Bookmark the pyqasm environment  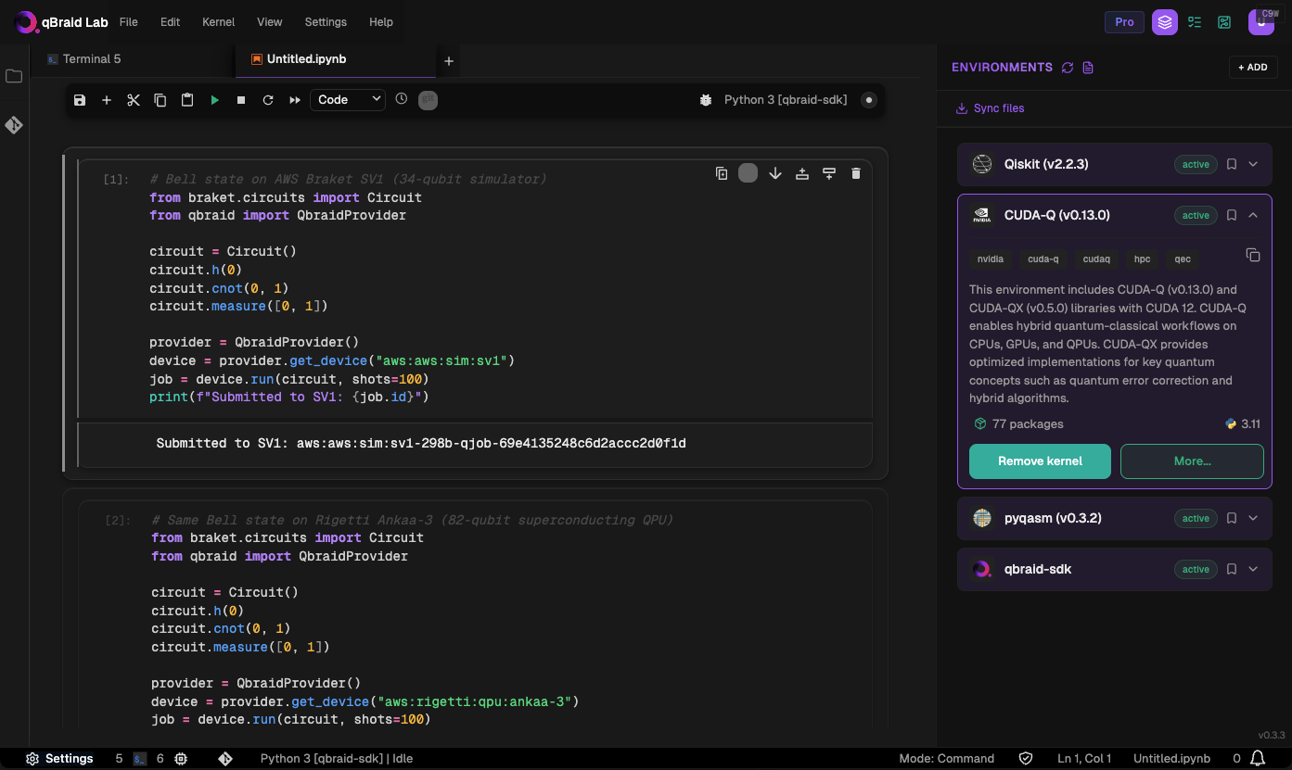pos(1232,518)
